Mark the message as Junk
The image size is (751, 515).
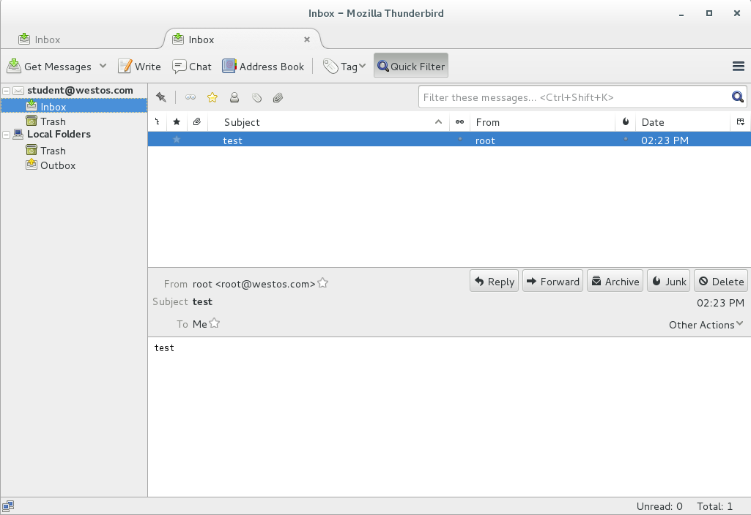669,281
